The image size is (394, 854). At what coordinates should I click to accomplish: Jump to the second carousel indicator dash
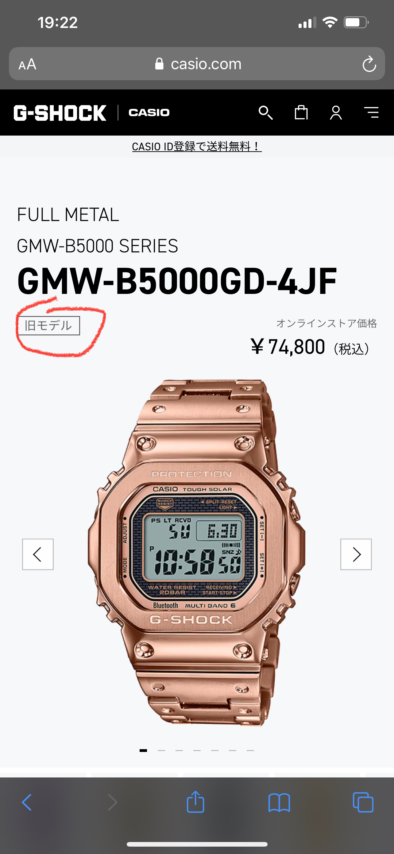pyautogui.click(x=161, y=750)
